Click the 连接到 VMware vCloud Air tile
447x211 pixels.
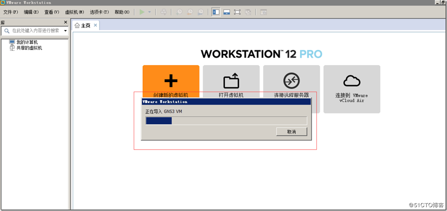[x=352, y=89]
